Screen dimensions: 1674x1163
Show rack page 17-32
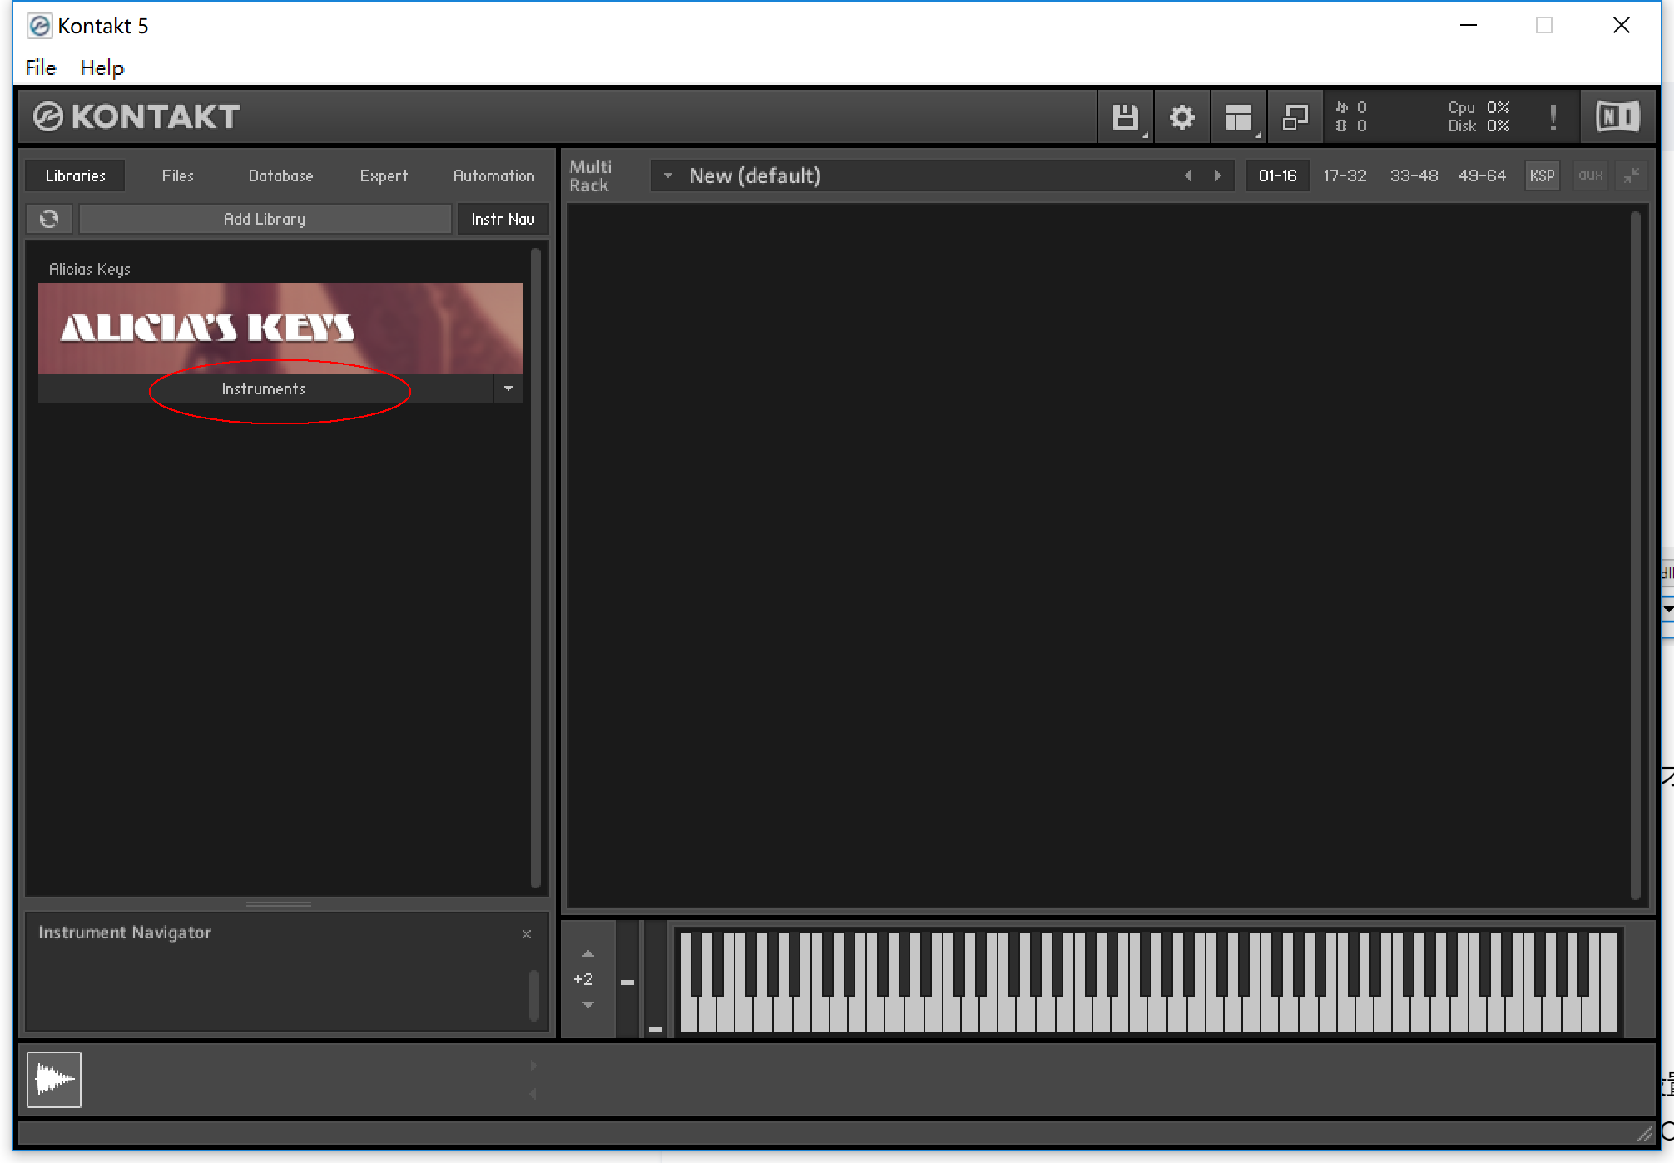pos(1345,176)
